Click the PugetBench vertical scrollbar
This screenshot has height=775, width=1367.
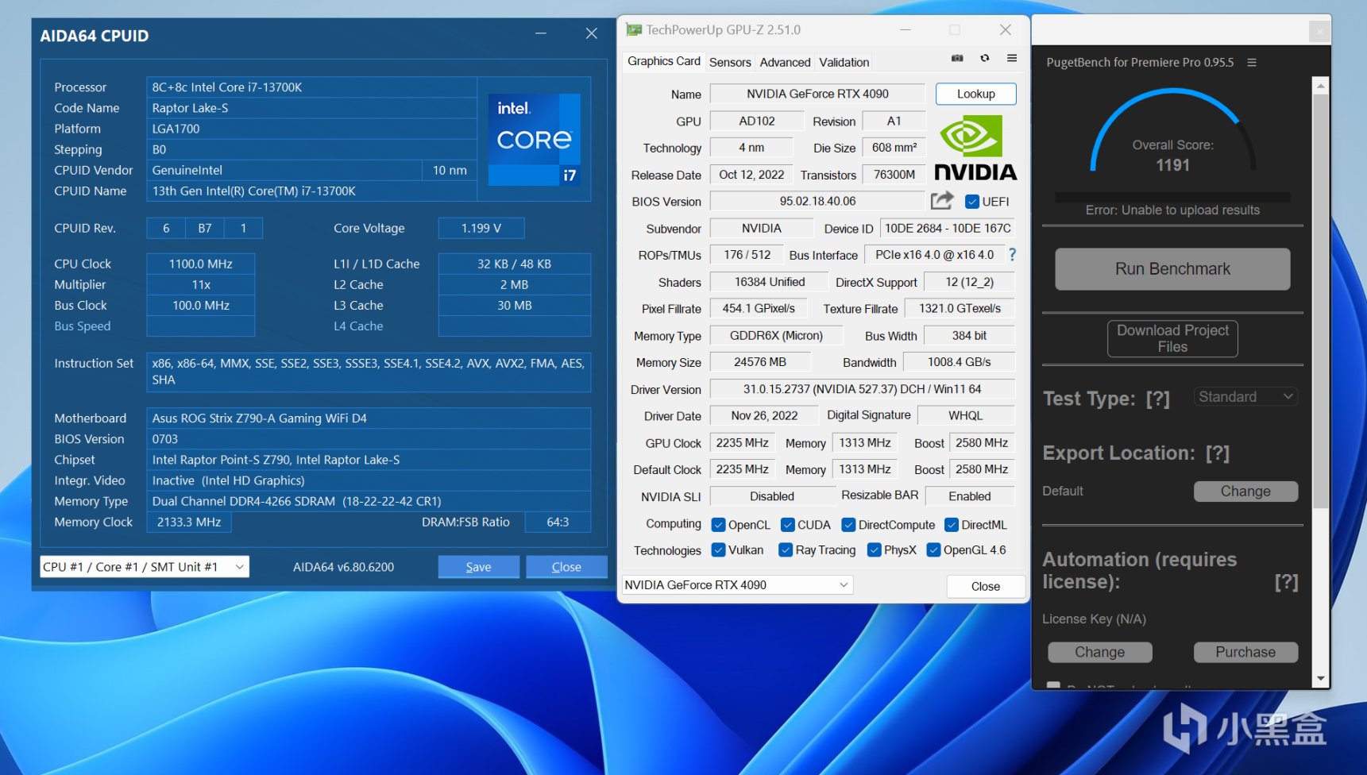coord(1320,302)
